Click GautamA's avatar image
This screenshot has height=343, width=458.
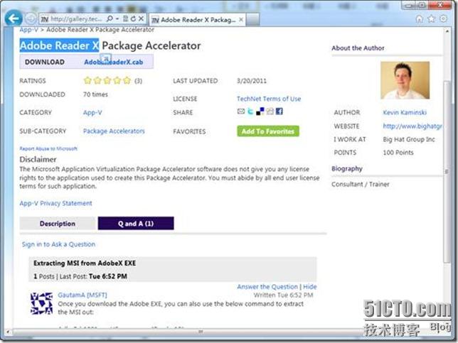tap(41, 304)
